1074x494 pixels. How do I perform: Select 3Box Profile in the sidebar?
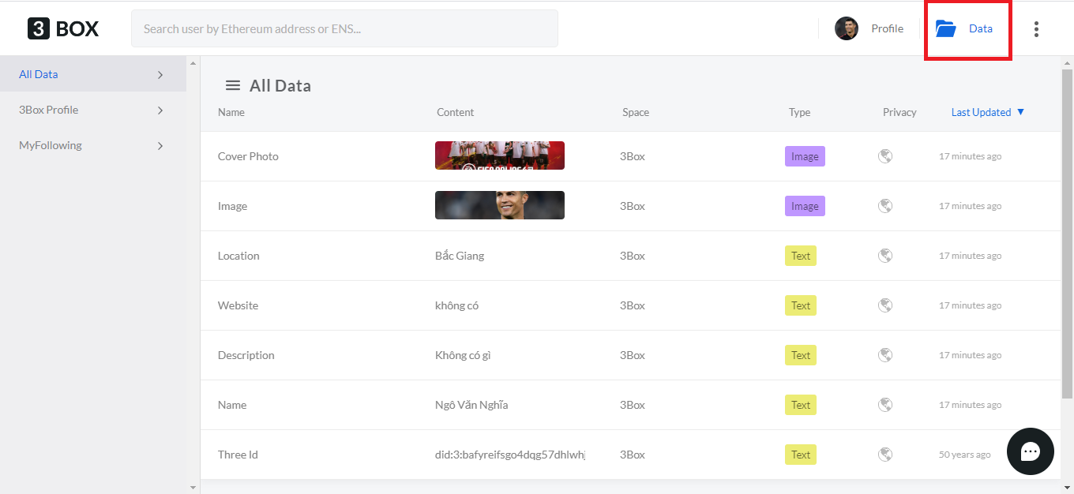pyautogui.click(x=49, y=110)
